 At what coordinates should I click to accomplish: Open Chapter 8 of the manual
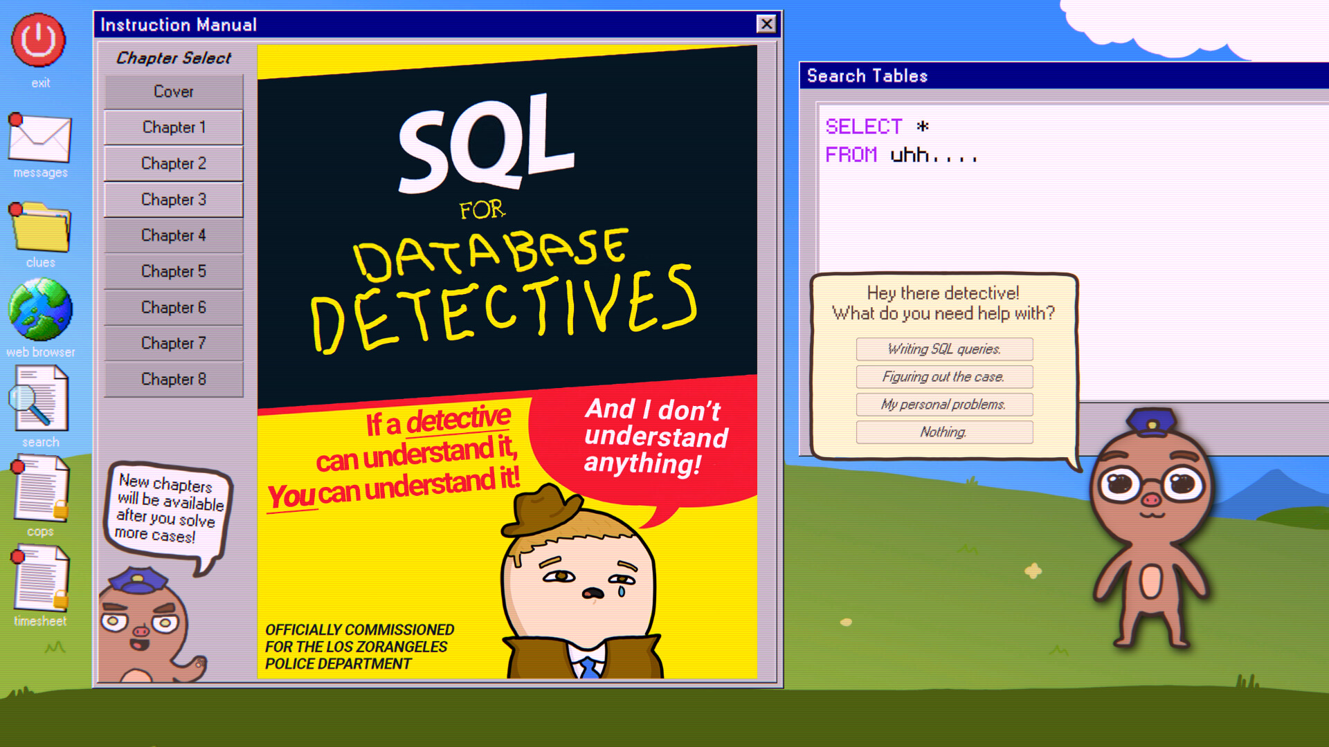coord(172,379)
